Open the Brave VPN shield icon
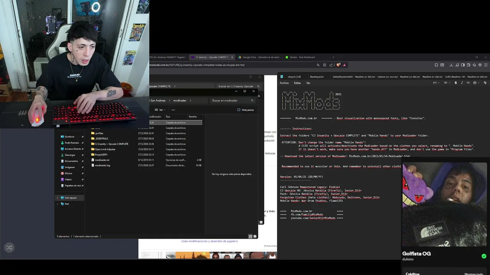 click(480, 65)
